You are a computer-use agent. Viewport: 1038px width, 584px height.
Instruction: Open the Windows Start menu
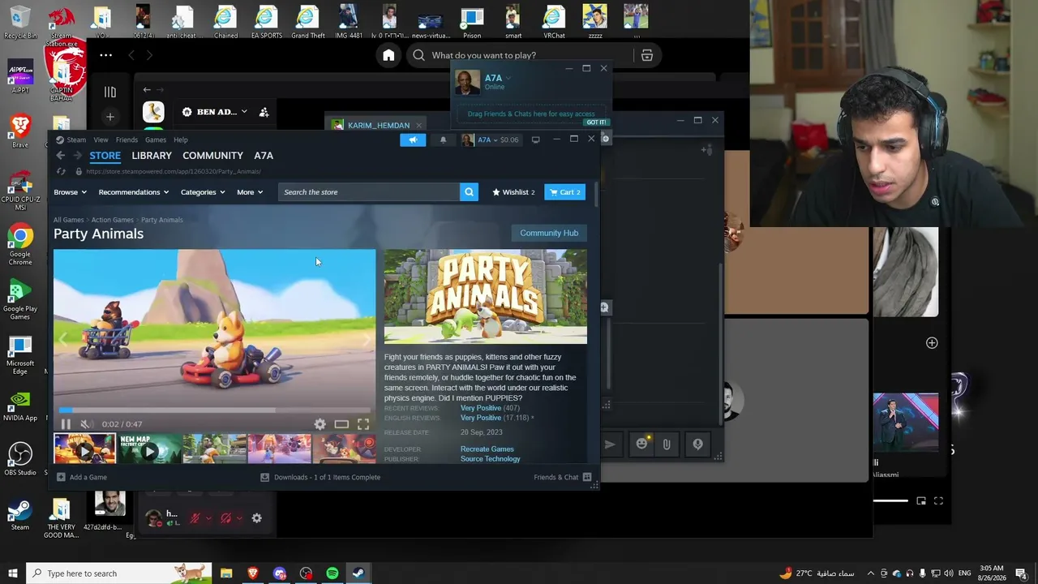pyautogui.click(x=13, y=573)
